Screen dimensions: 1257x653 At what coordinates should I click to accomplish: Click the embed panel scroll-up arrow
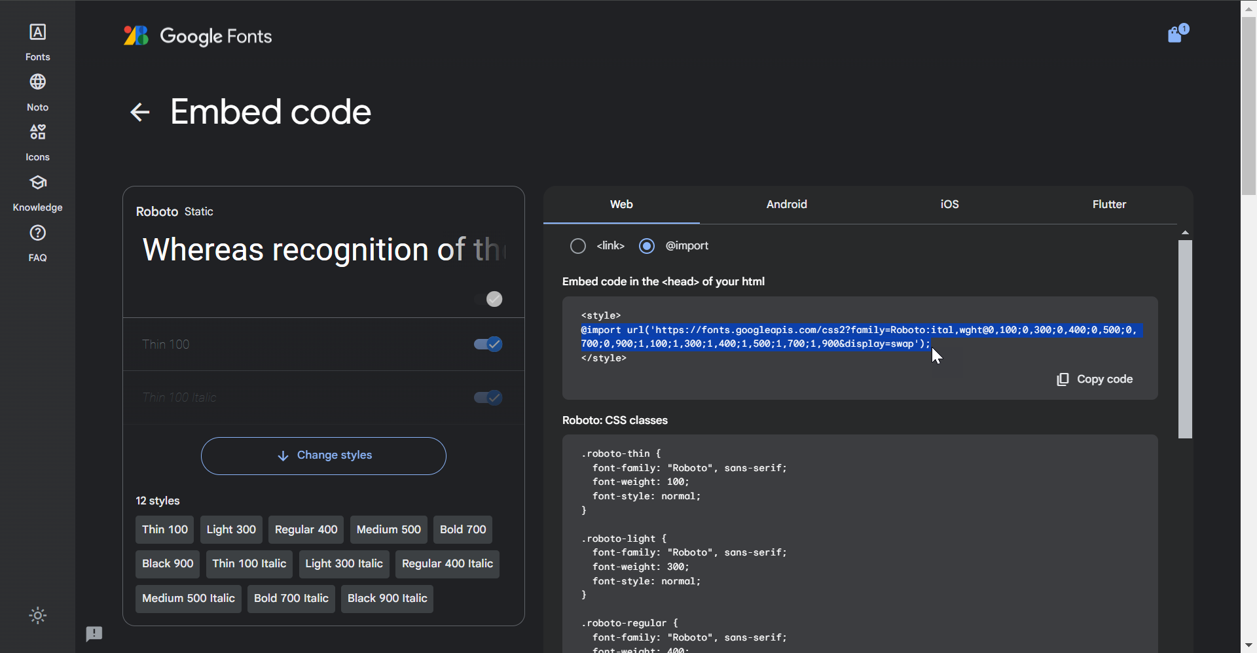point(1185,232)
